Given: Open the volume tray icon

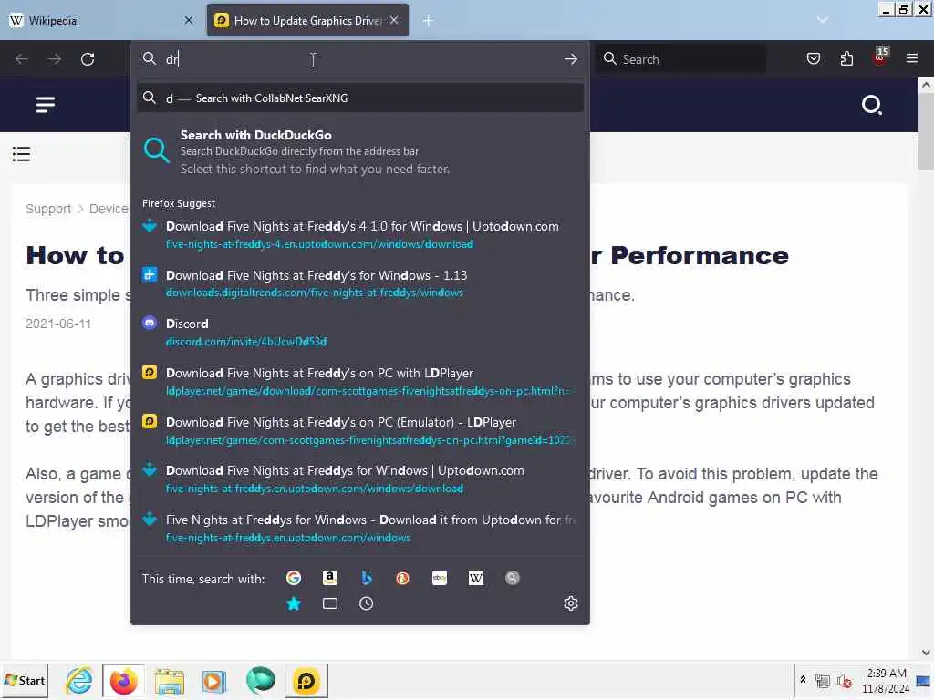Looking at the screenshot, I should click(x=844, y=680).
